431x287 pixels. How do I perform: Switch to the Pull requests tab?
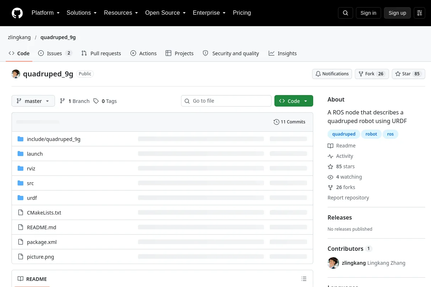[x=101, y=53]
